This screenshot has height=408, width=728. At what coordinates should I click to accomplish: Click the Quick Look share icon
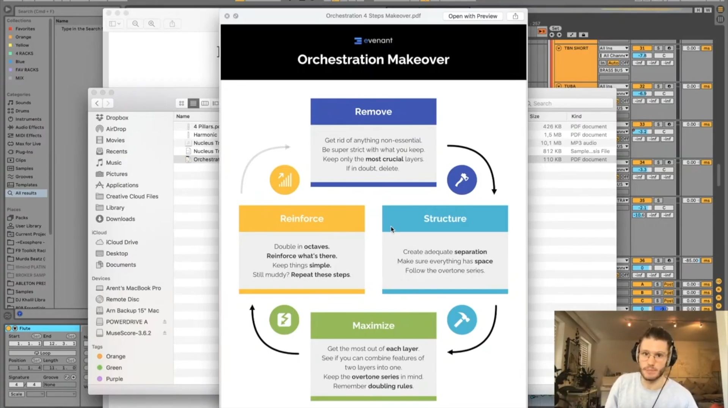coord(515,16)
